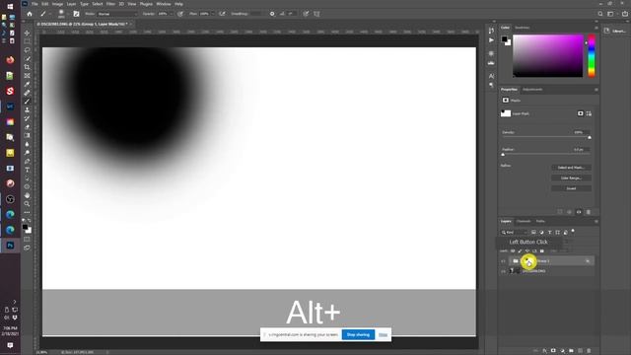
Task: Delete mask trash icon in Properties
Action: pos(589,212)
